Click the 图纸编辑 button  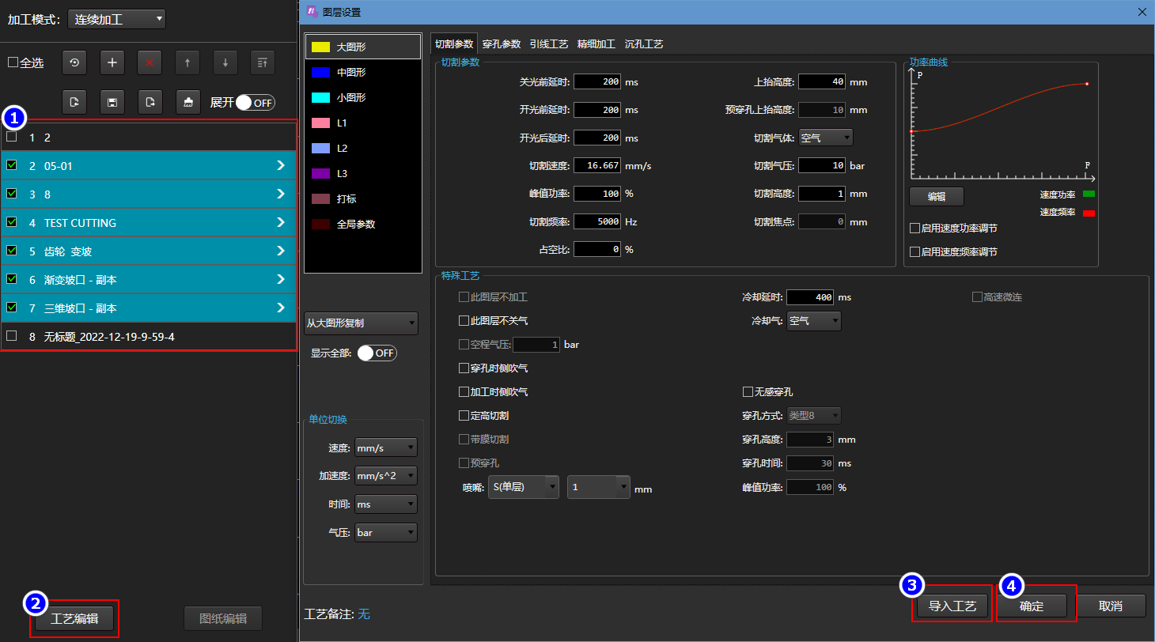223,618
